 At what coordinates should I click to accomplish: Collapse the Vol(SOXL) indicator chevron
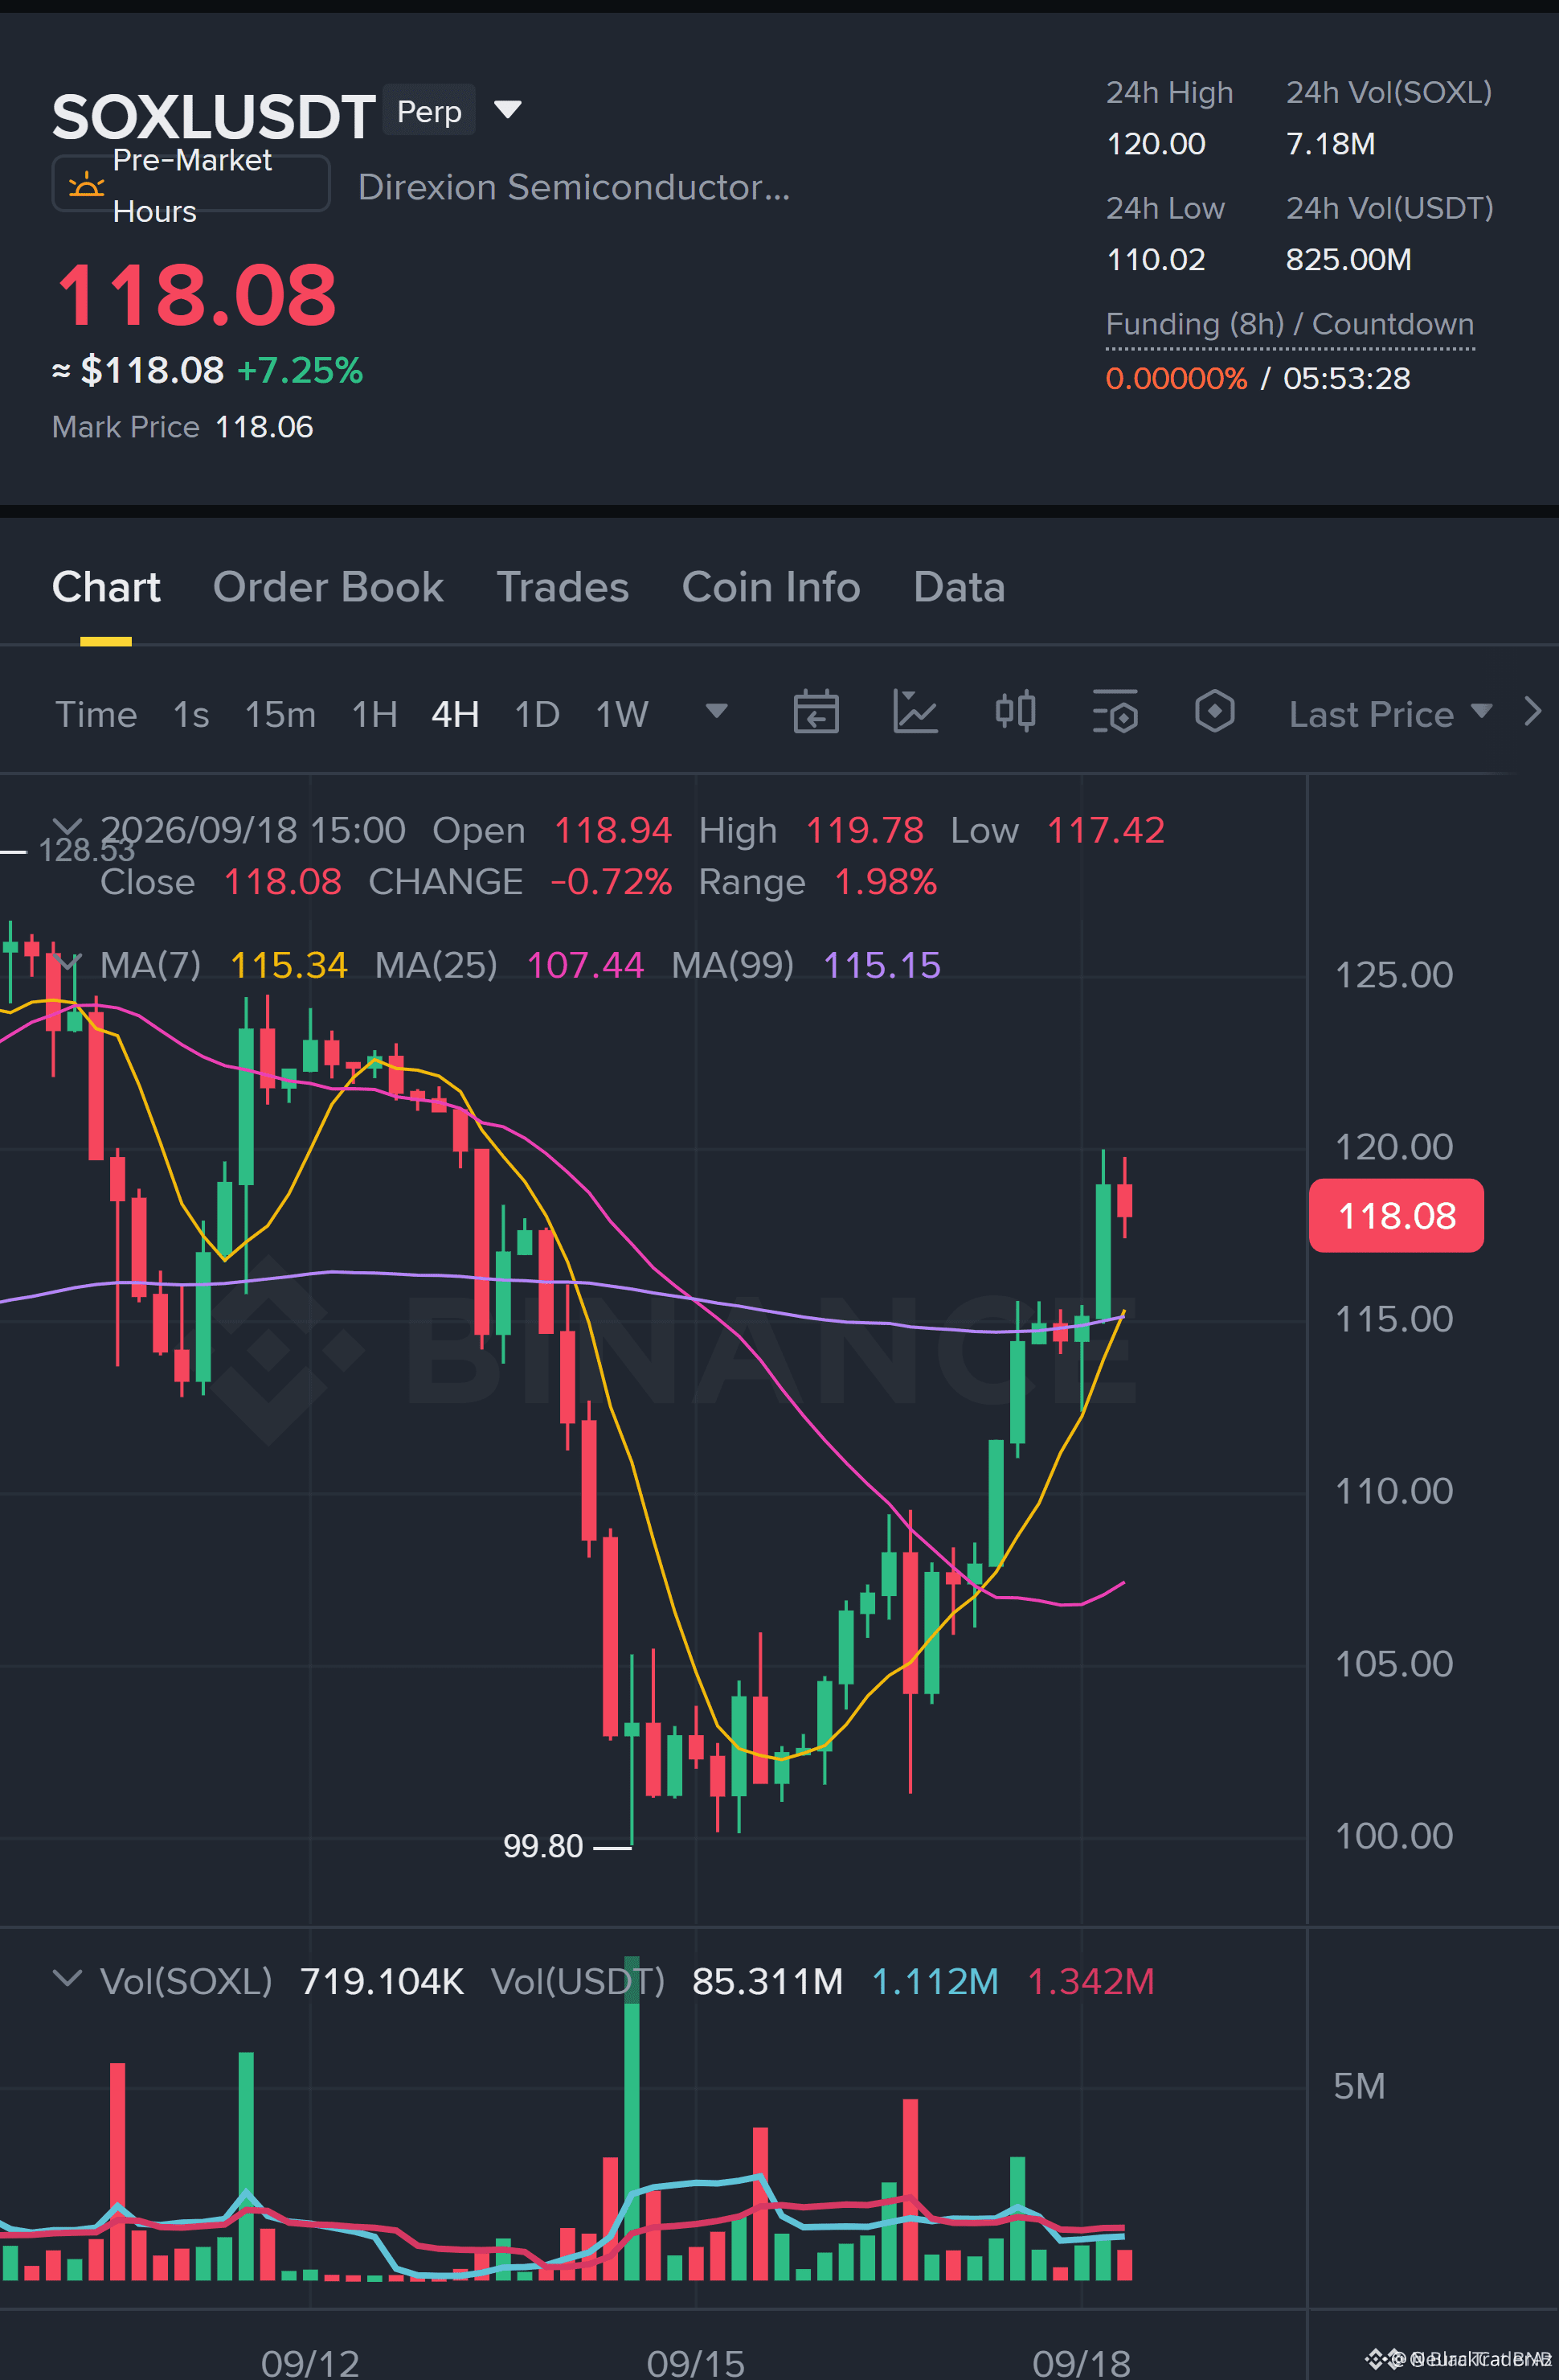click(x=67, y=1978)
